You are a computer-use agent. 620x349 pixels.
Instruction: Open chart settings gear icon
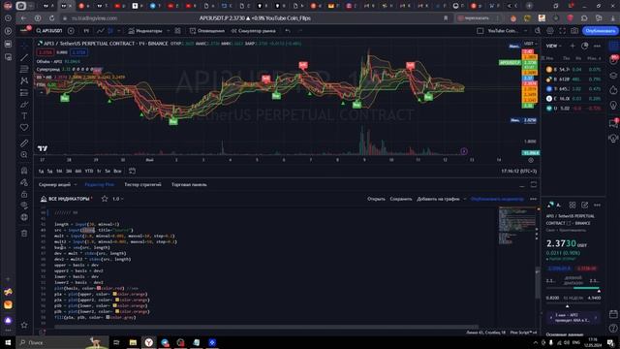tap(550, 30)
